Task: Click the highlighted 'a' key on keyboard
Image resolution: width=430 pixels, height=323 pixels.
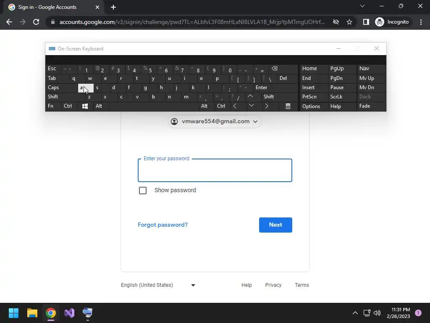Action: click(x=86, y=88)
